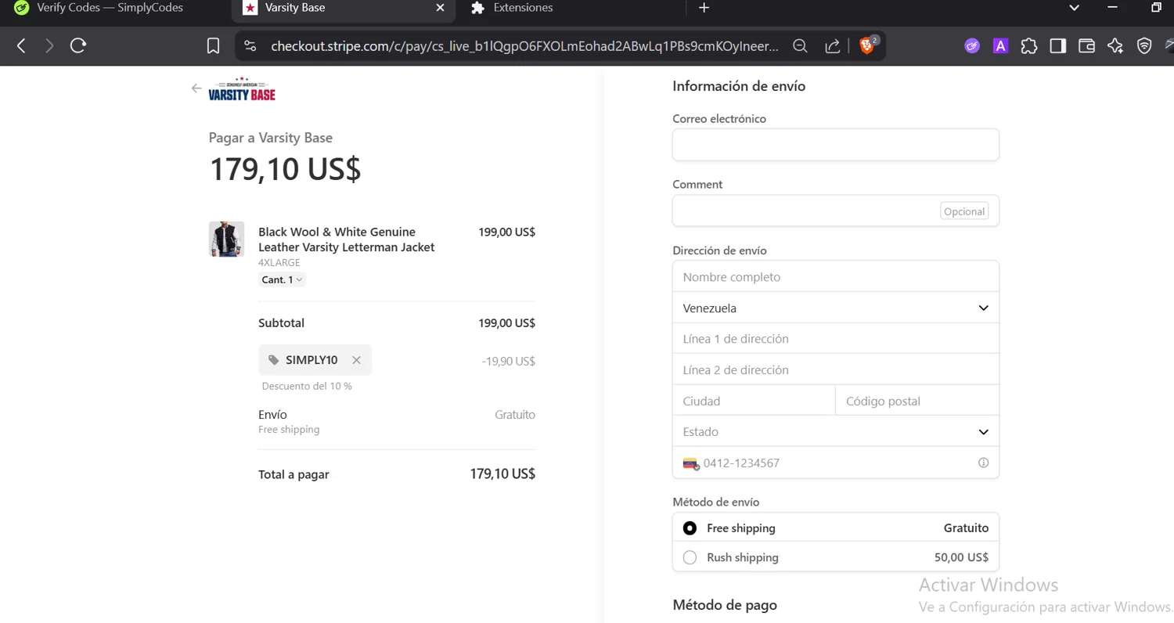Click the Varsity Base logo
This screenshot has height=623, width=1174.
tap(242, 89)
